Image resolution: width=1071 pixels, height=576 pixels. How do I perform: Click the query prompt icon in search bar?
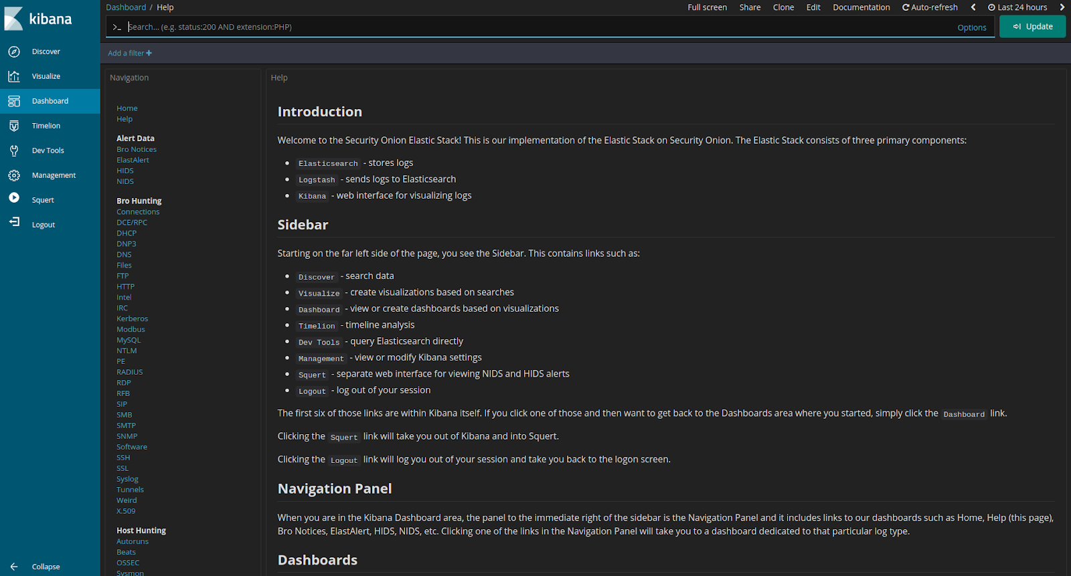point(116,27)
